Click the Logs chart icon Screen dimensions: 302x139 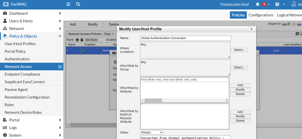coord(5,127)
